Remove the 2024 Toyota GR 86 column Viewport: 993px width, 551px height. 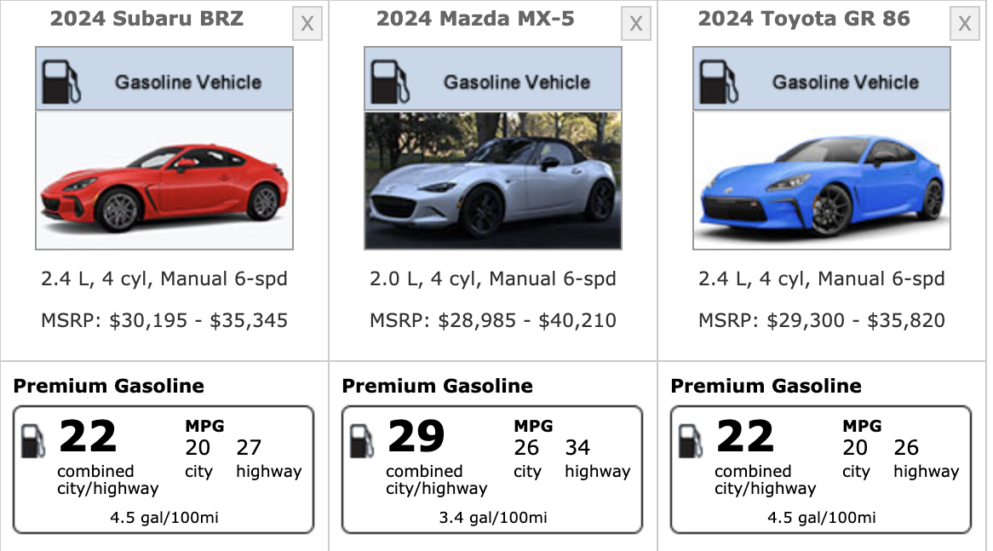click(964, 24)
